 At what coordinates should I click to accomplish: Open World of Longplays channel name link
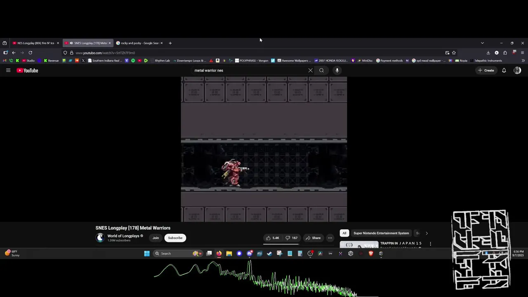(123, 236)
